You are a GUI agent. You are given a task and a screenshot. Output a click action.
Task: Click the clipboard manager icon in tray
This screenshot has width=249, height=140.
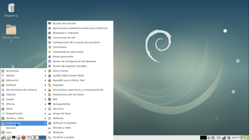click(x=214, y=138)
